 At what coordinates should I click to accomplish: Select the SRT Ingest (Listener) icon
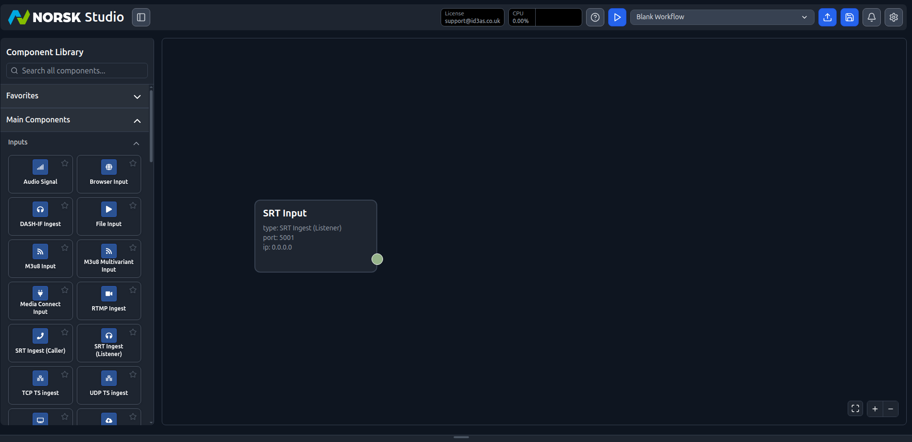109,335
